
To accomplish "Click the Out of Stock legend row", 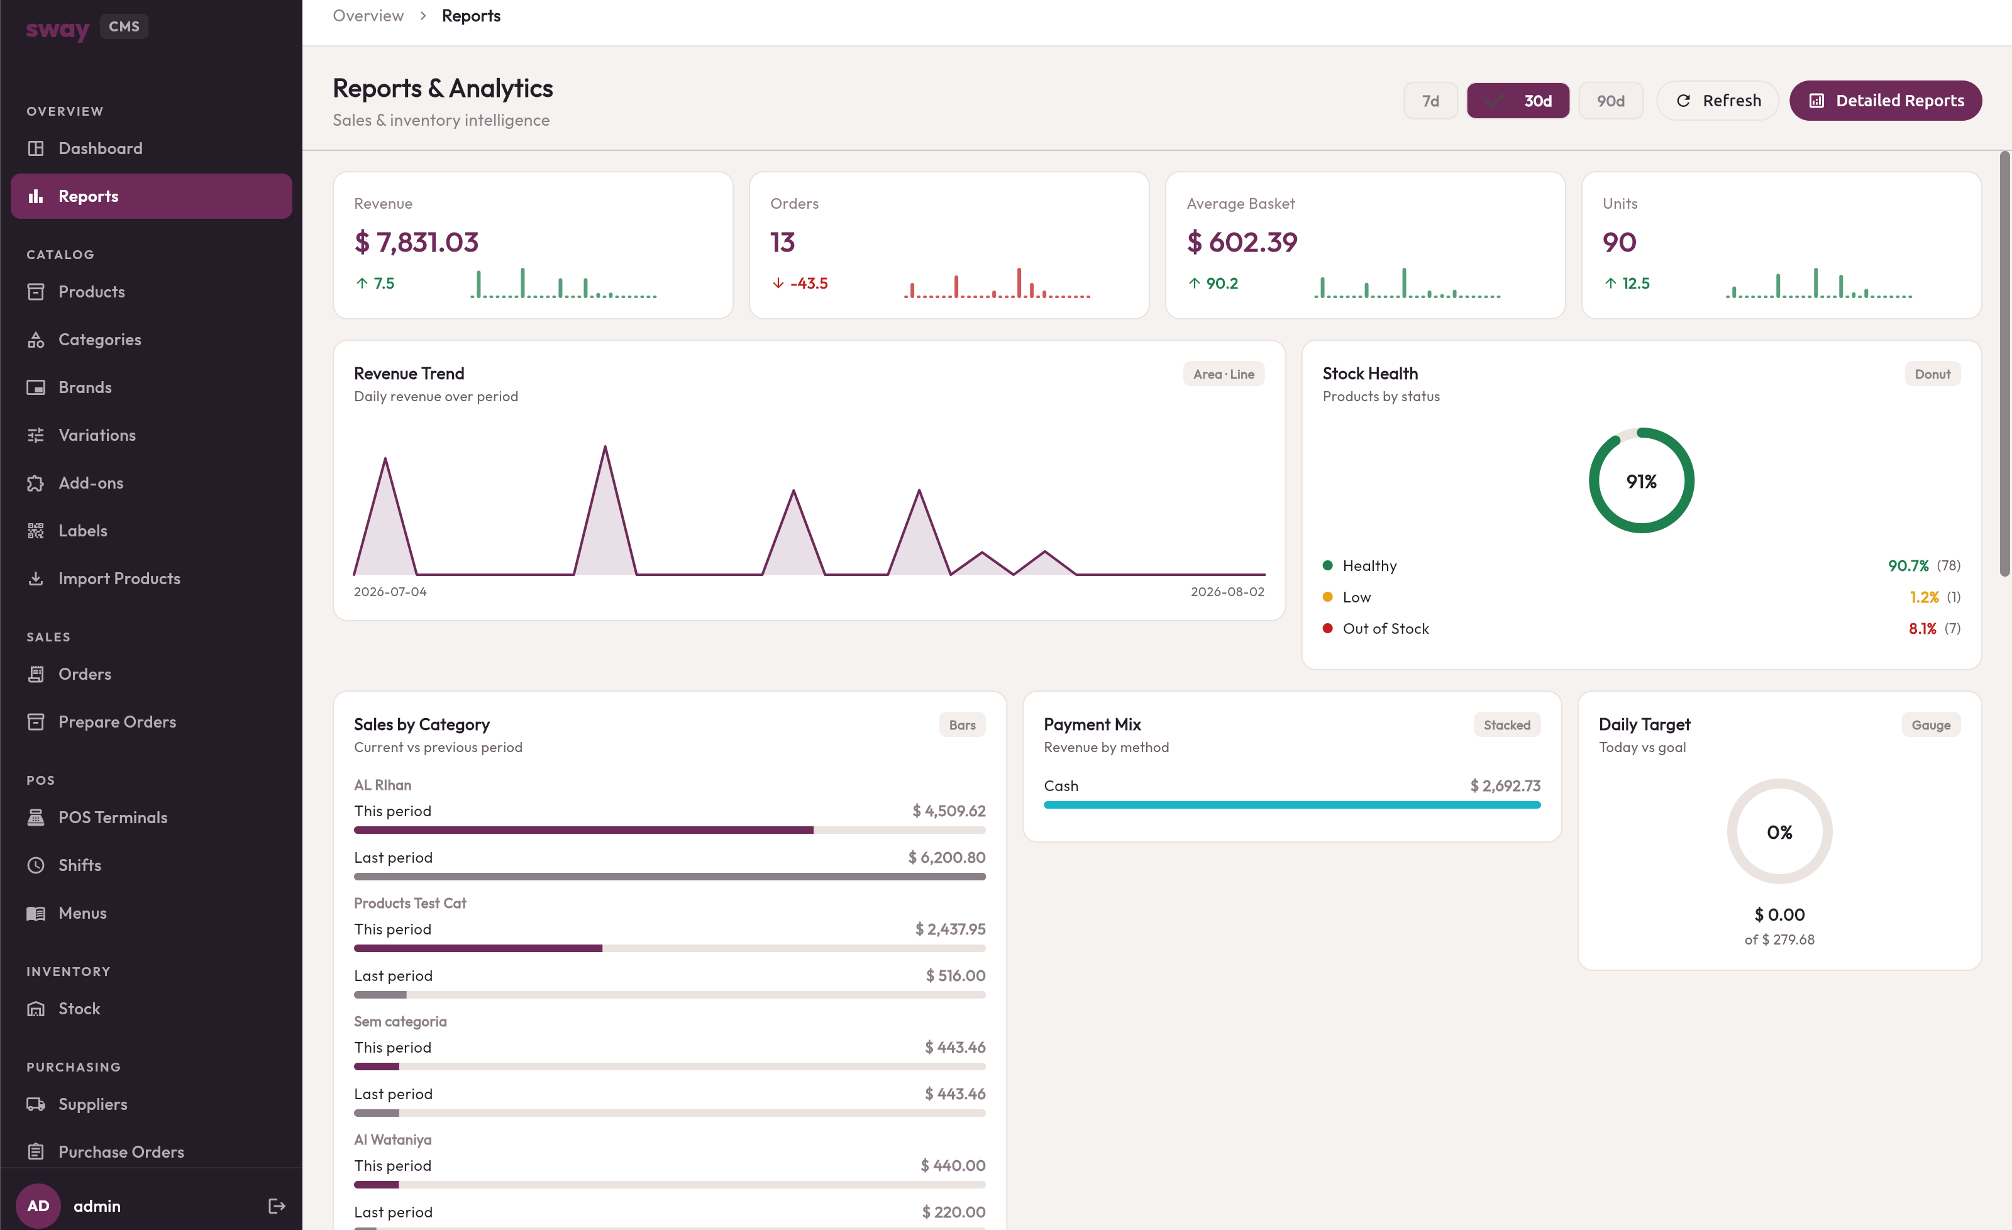I will (x=1641, y=628).
